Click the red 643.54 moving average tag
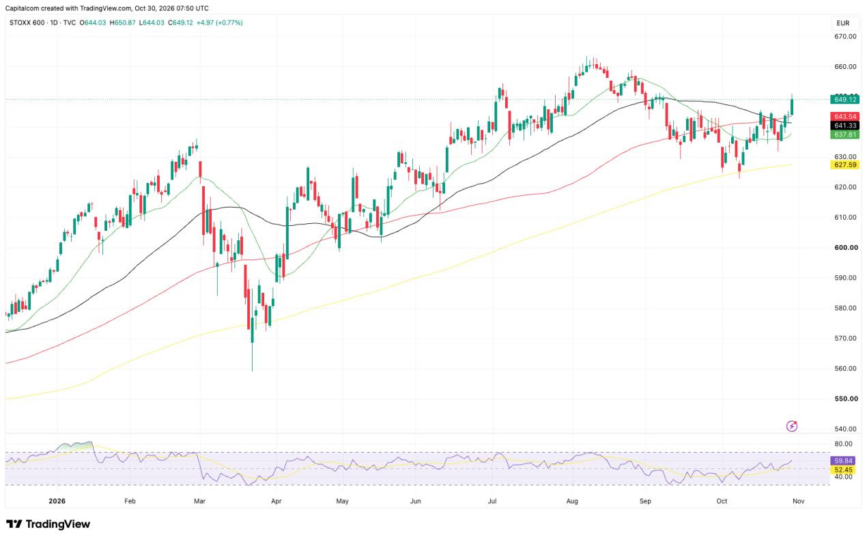The width and height of the screenshot is (867, 540). 845,117
